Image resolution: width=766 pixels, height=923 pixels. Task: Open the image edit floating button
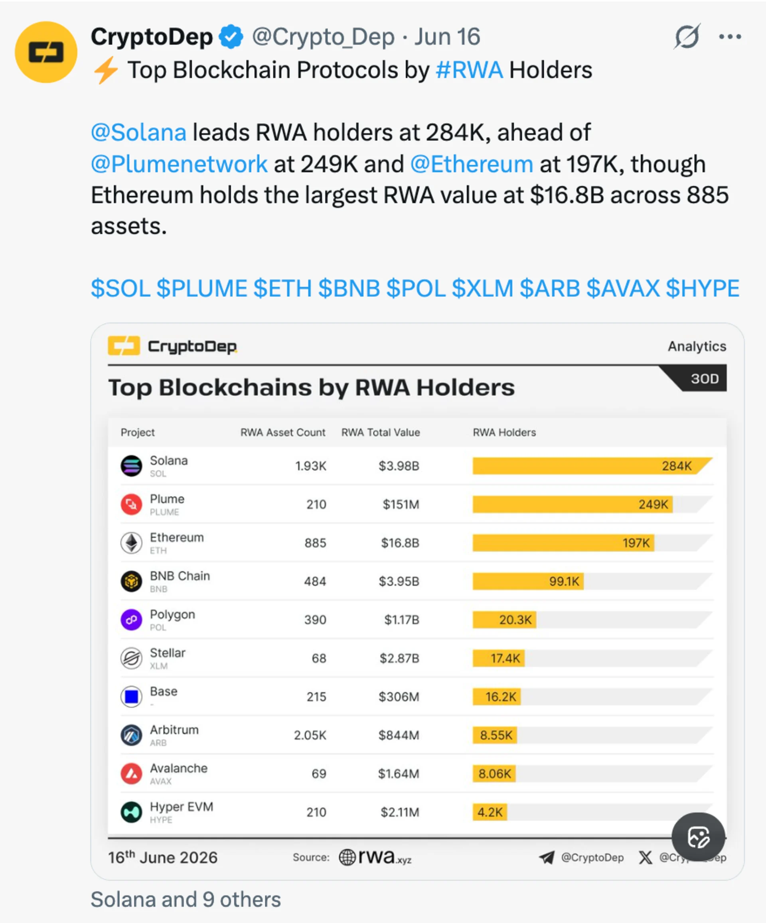coord(698,837)
